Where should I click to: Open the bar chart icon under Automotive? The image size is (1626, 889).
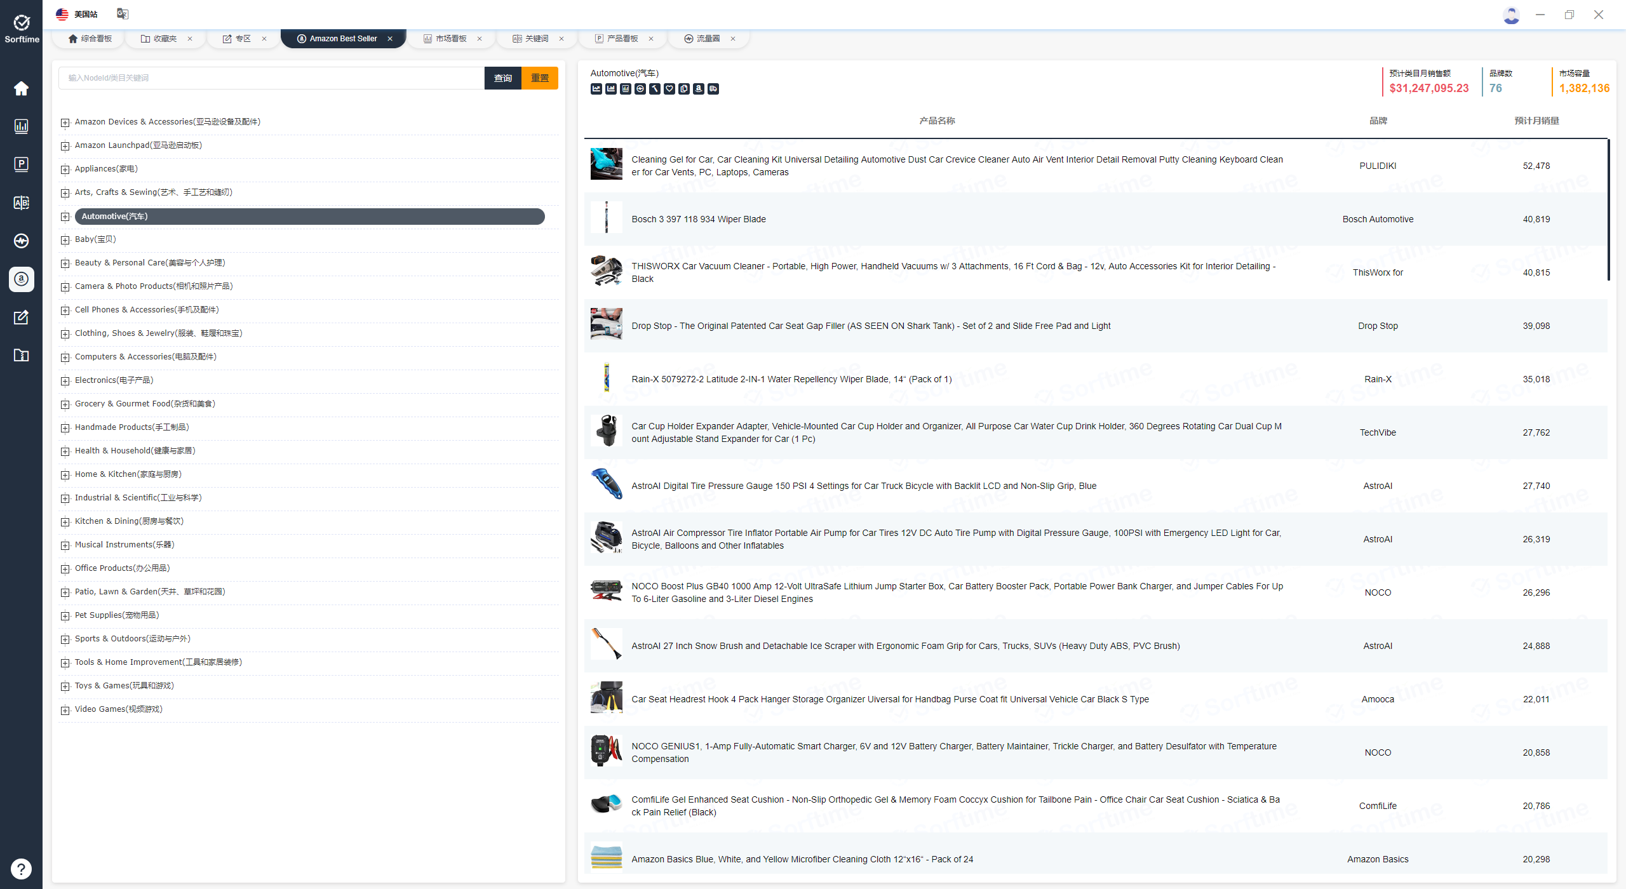tap(610, 89)
